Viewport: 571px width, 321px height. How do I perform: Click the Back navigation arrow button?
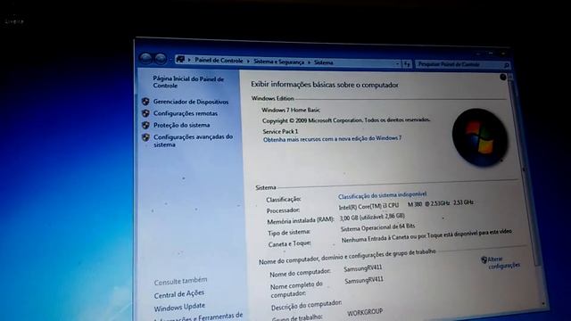(145, 58)
